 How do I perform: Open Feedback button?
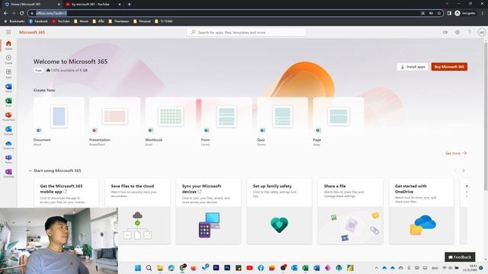coord(460,257)
